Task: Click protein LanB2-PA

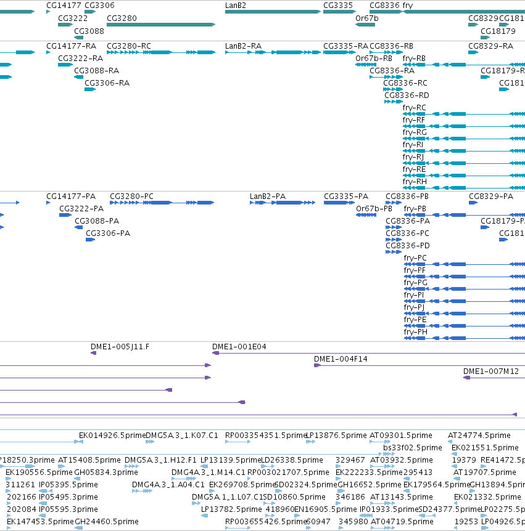Action: click(268, 197)
